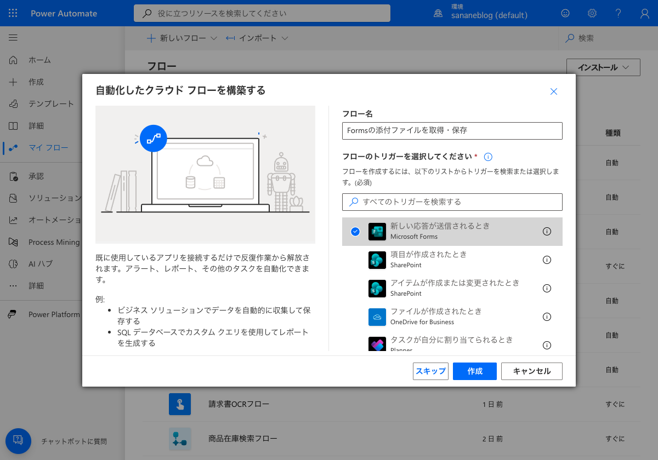Select SharePoint 項目が作成されたとき trigger
Viewport: 658px width, 460px height.
(x=452, y=260)
